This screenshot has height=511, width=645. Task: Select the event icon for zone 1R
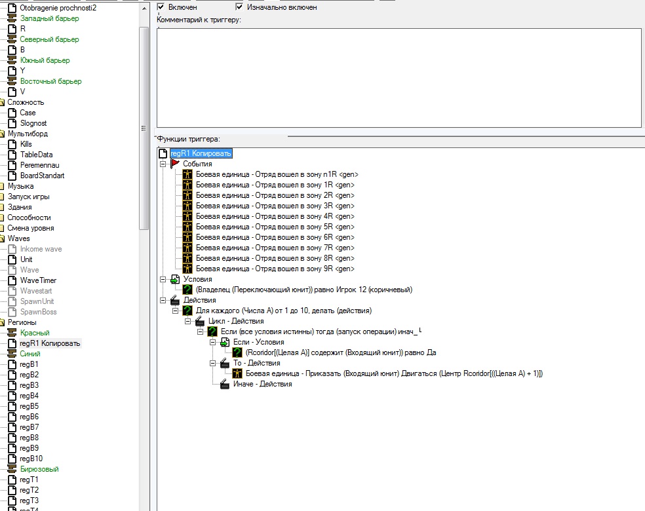[x=187, y=185]
